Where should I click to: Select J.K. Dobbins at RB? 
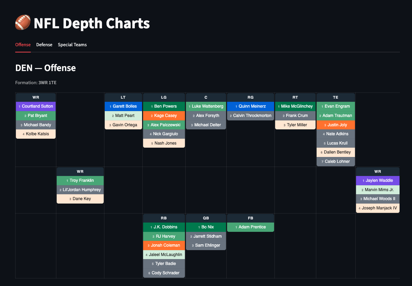click(x=164, y=227)
